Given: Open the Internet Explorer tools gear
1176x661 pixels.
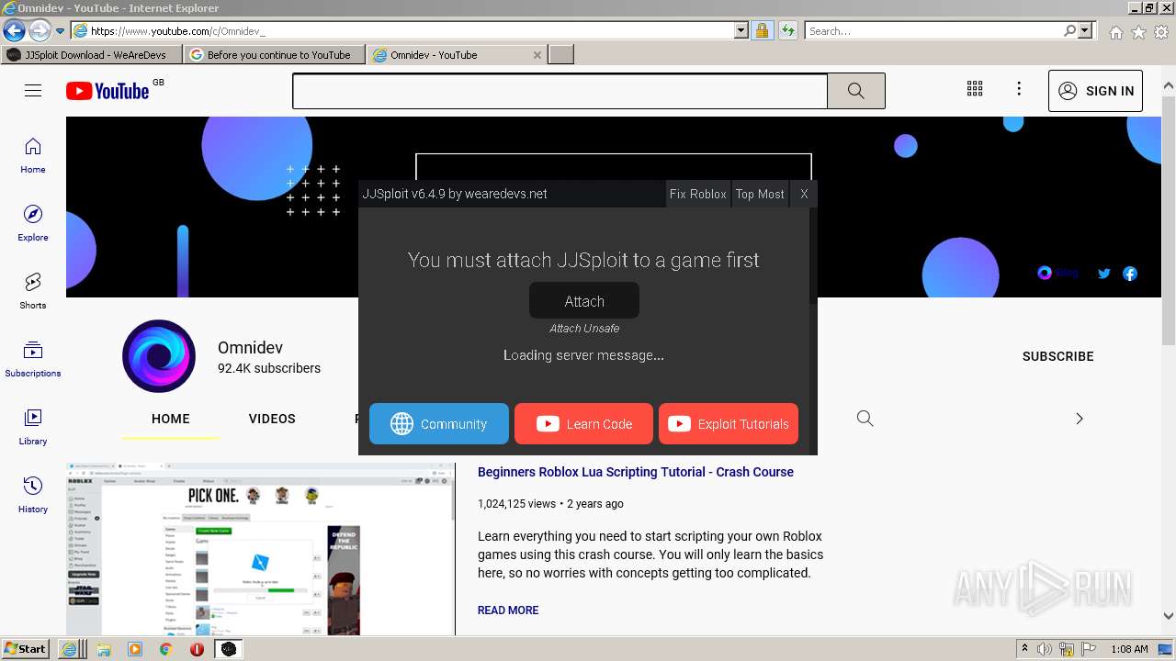Looking at the screenshot, I should click(1161, 32).
